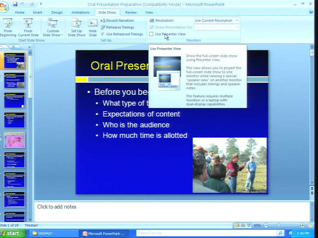Click the Redo icon
The height and width of the screenshot is (238, 318).
[x=32, y=4]
